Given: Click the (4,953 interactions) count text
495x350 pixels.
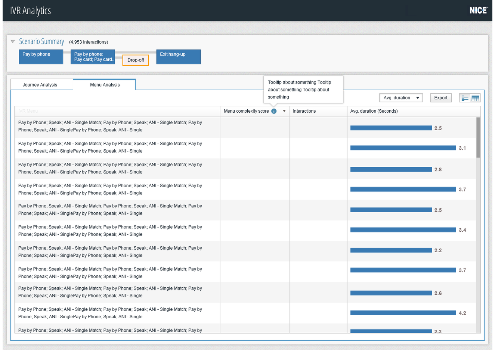Looking at the screenshot, I should coord(89,42).
